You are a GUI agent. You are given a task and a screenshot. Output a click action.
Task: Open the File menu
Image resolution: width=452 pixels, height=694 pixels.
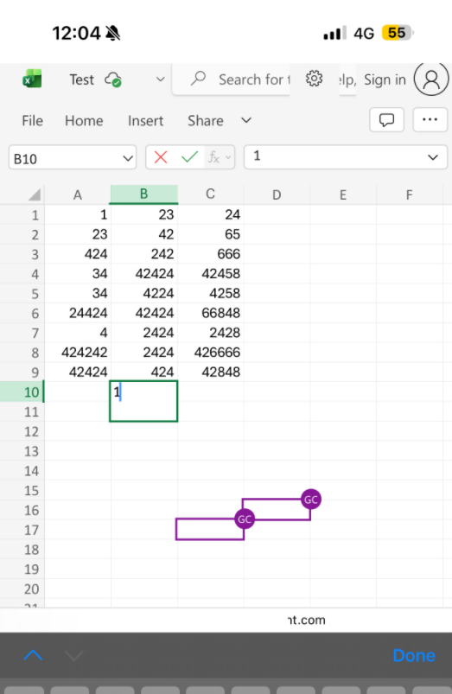[x=32, y=120]
